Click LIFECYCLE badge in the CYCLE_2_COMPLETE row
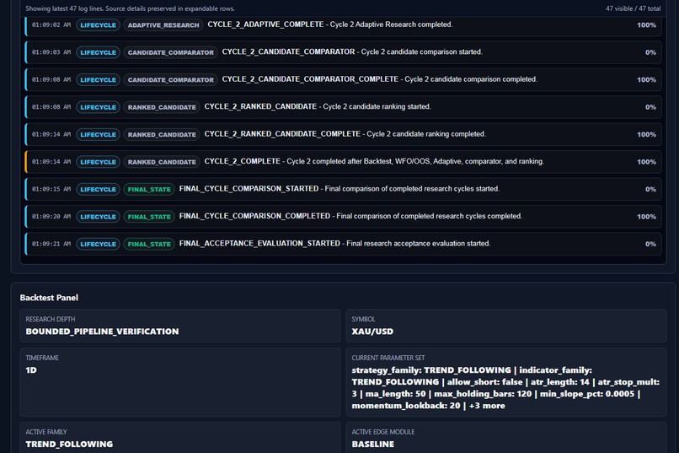 pos(98,162)
